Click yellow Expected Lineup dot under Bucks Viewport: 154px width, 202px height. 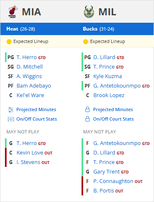(86, 42)
